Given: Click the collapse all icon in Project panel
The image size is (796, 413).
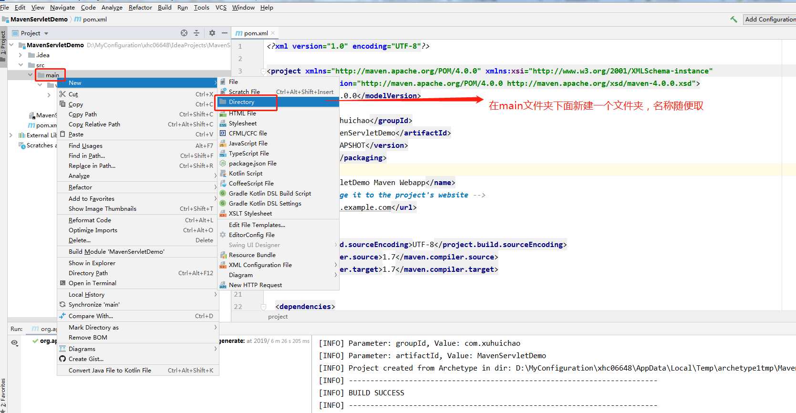Looking at the screenshot, I should click(196, 33).
